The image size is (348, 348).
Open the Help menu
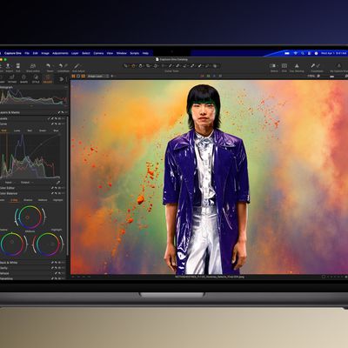(145, 53)
